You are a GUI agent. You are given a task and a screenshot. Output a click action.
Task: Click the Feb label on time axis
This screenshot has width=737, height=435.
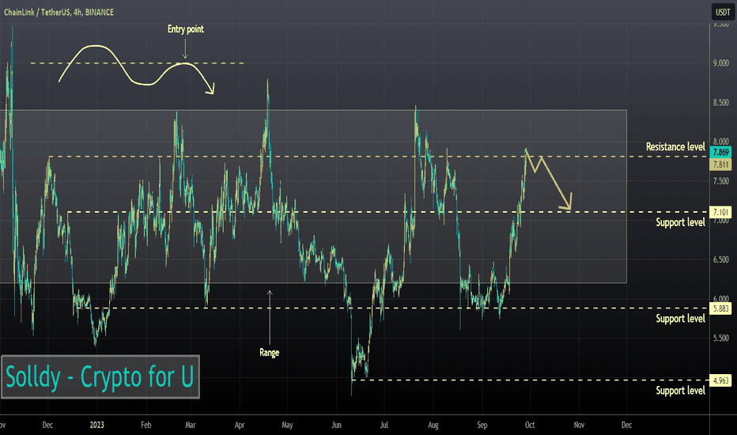coord(146,426)
